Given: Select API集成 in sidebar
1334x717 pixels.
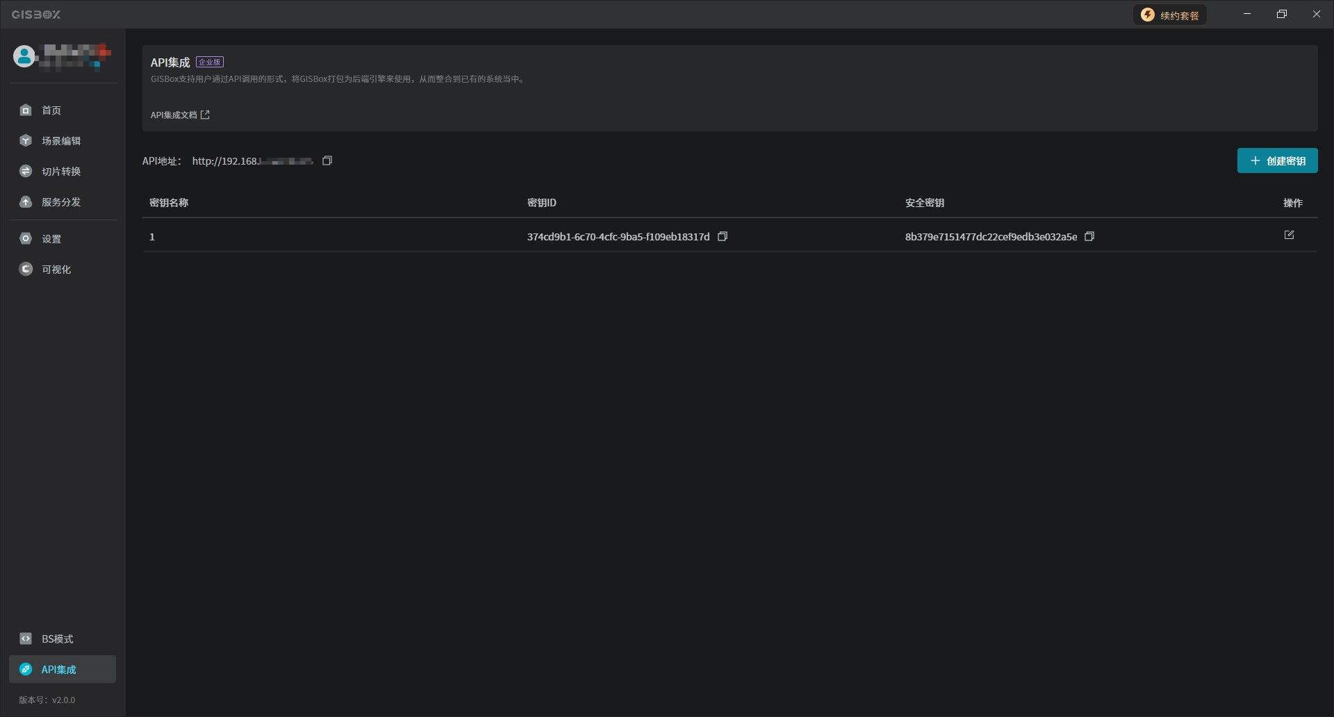Looking at the screenshot, I should click(x=58, y=670).
